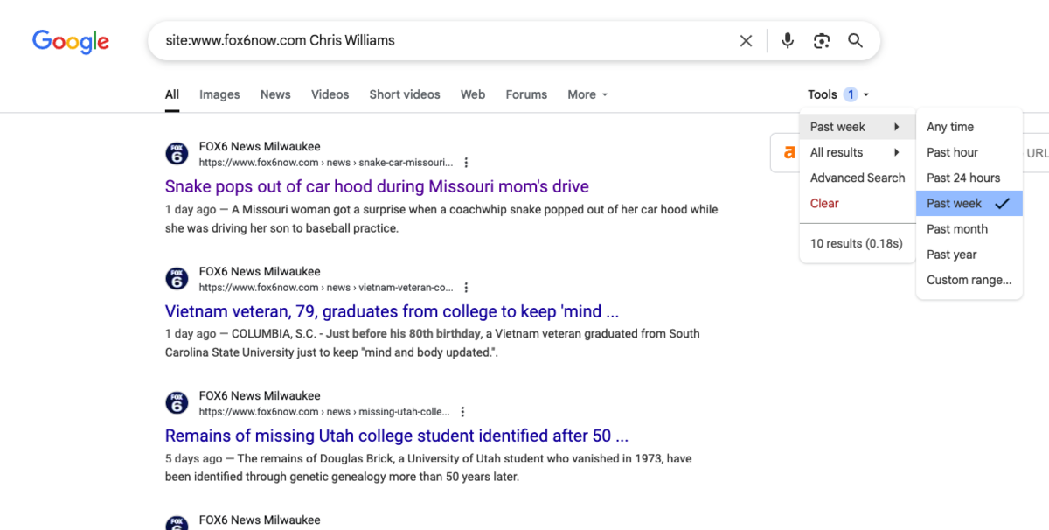Screen dimensions: 1049x530
Task: Open the three-dot menu for snake article
Action: (x=466, y=162)
